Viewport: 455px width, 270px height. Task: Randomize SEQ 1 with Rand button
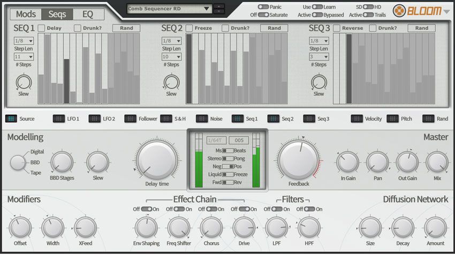pyautogui.click(x=126, y=28)
